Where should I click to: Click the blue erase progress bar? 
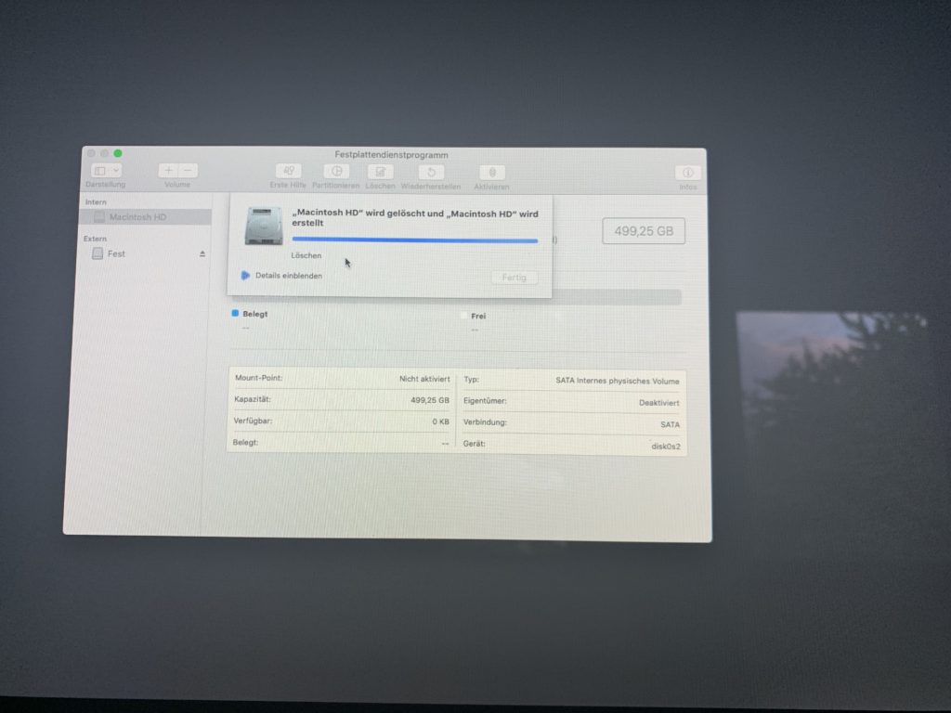click(x=415, y=240)
